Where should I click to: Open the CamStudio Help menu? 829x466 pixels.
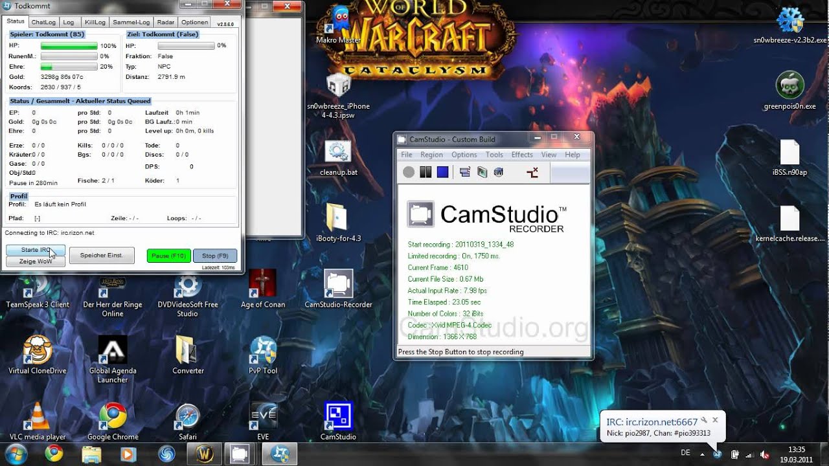point(573,155)
